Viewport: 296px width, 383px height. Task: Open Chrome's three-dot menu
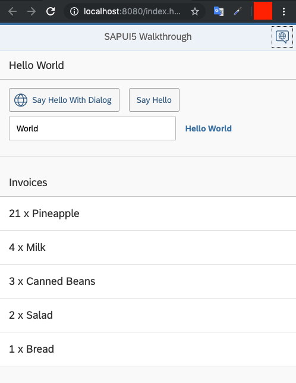(x=284, y=11)
